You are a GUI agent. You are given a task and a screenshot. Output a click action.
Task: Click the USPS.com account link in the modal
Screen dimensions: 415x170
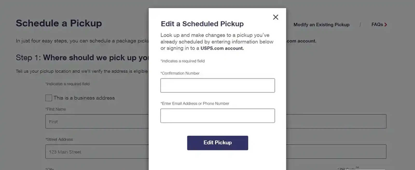point(222,48)
